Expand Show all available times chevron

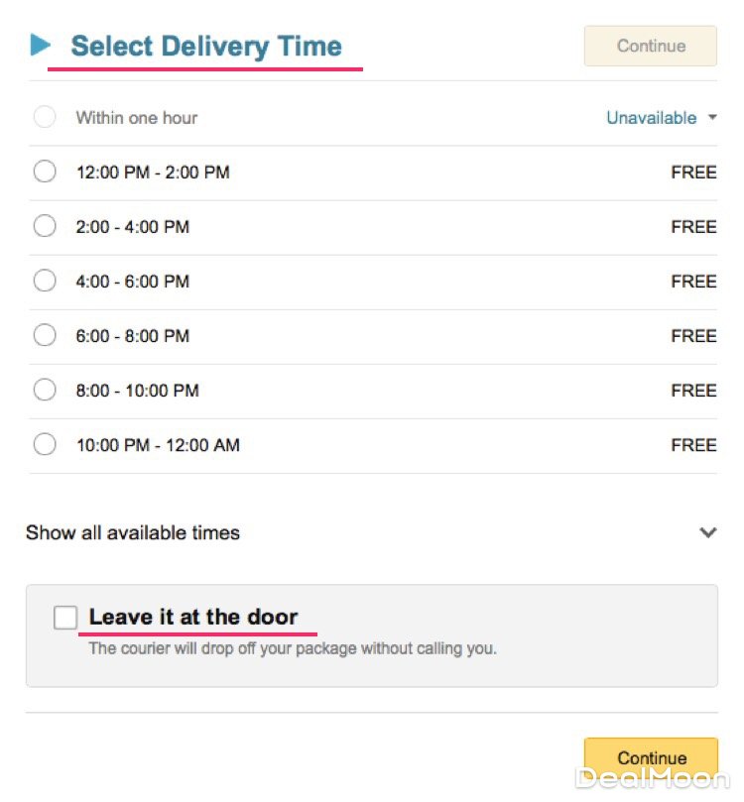tap(707, 532)
